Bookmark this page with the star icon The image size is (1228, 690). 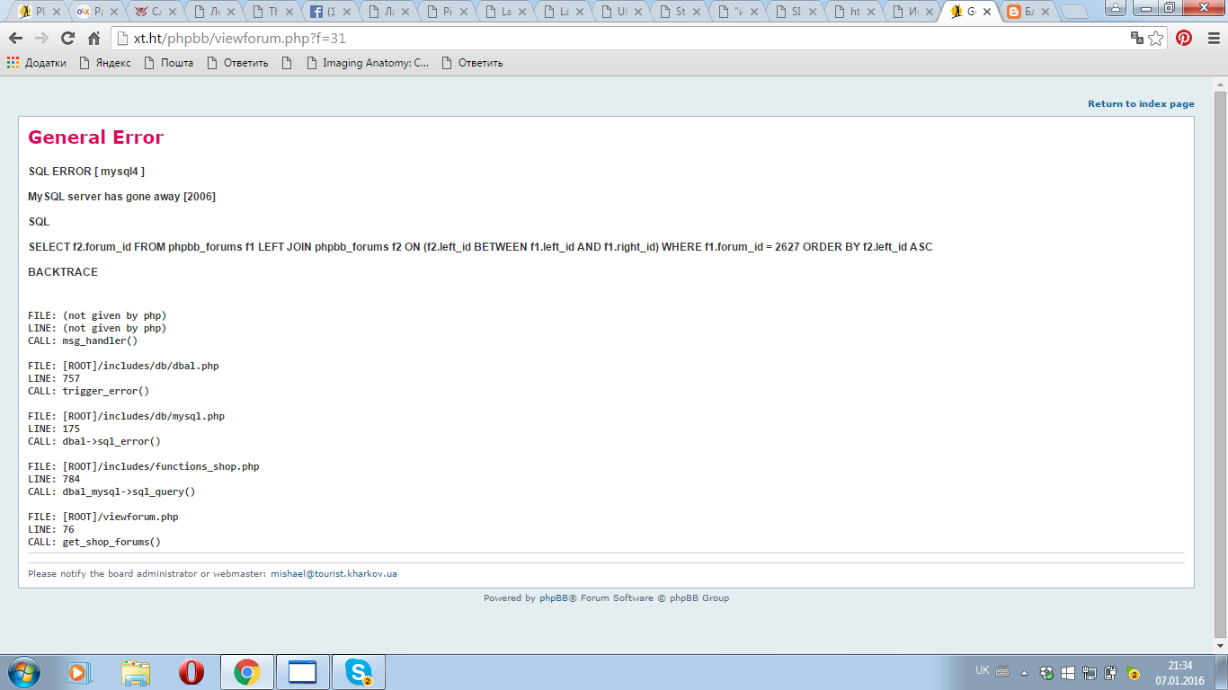click(1156, 39)
